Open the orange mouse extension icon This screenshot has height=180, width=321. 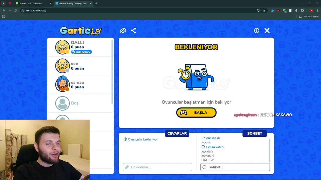(296, 10)
